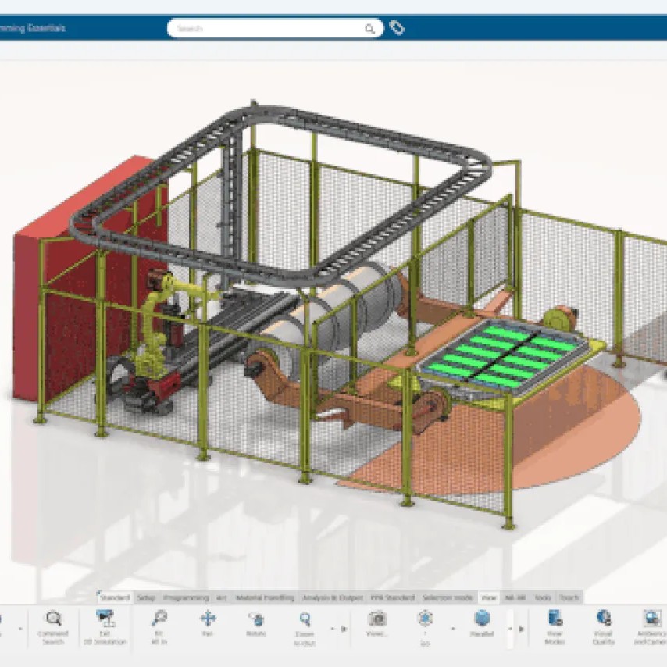The width and height of the screenshot is (667, 667).
Task: Open the Material Handling tab
Action: (x=264, y=597)
